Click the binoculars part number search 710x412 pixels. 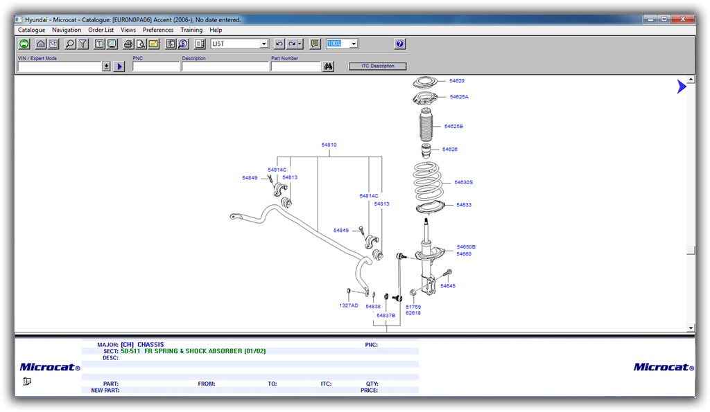click(328, 66)
